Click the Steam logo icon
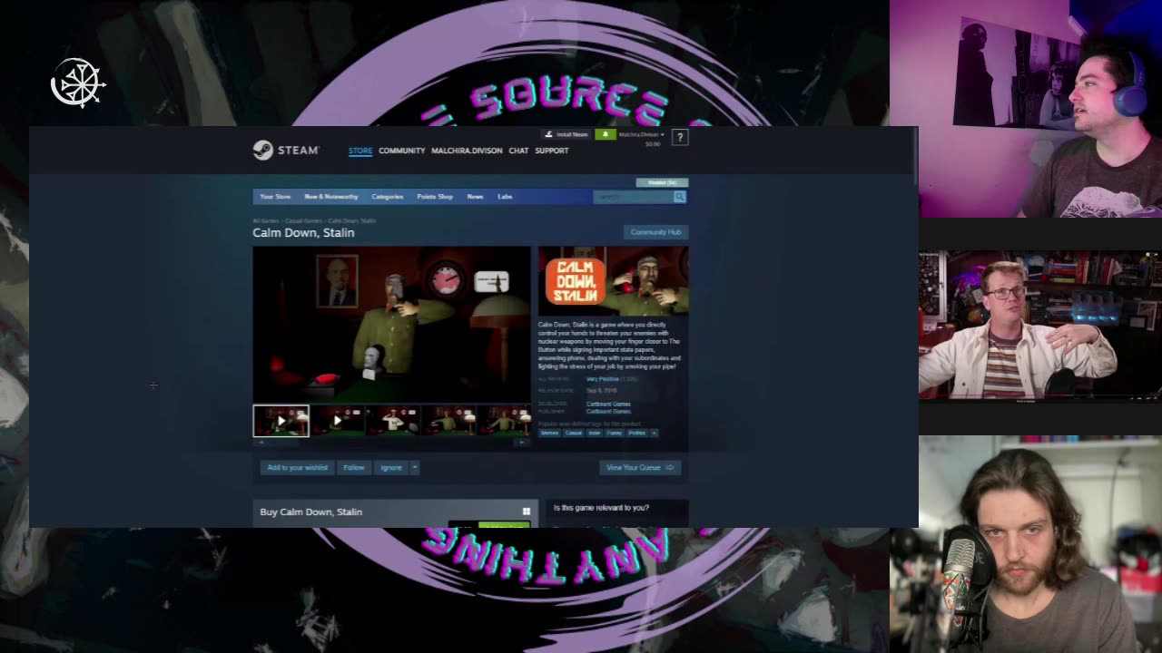The width and height of the screenshot is (1162, 653). click(x=262, y=151)
